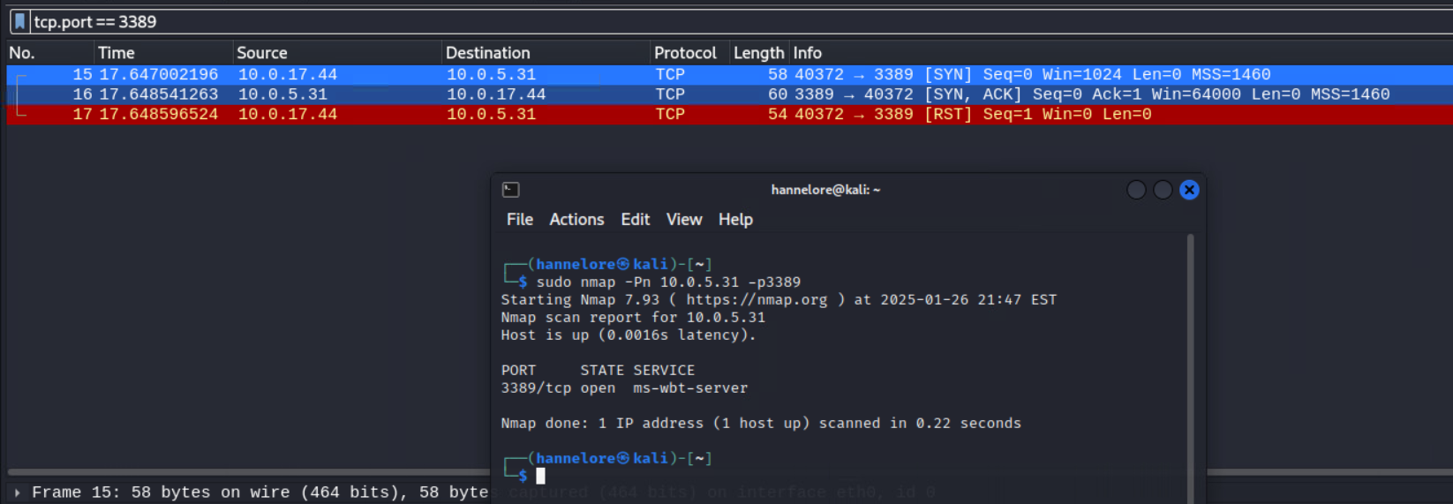Expand the Frame 15 details tree
Screen dimensions: 1453x504
17,493
